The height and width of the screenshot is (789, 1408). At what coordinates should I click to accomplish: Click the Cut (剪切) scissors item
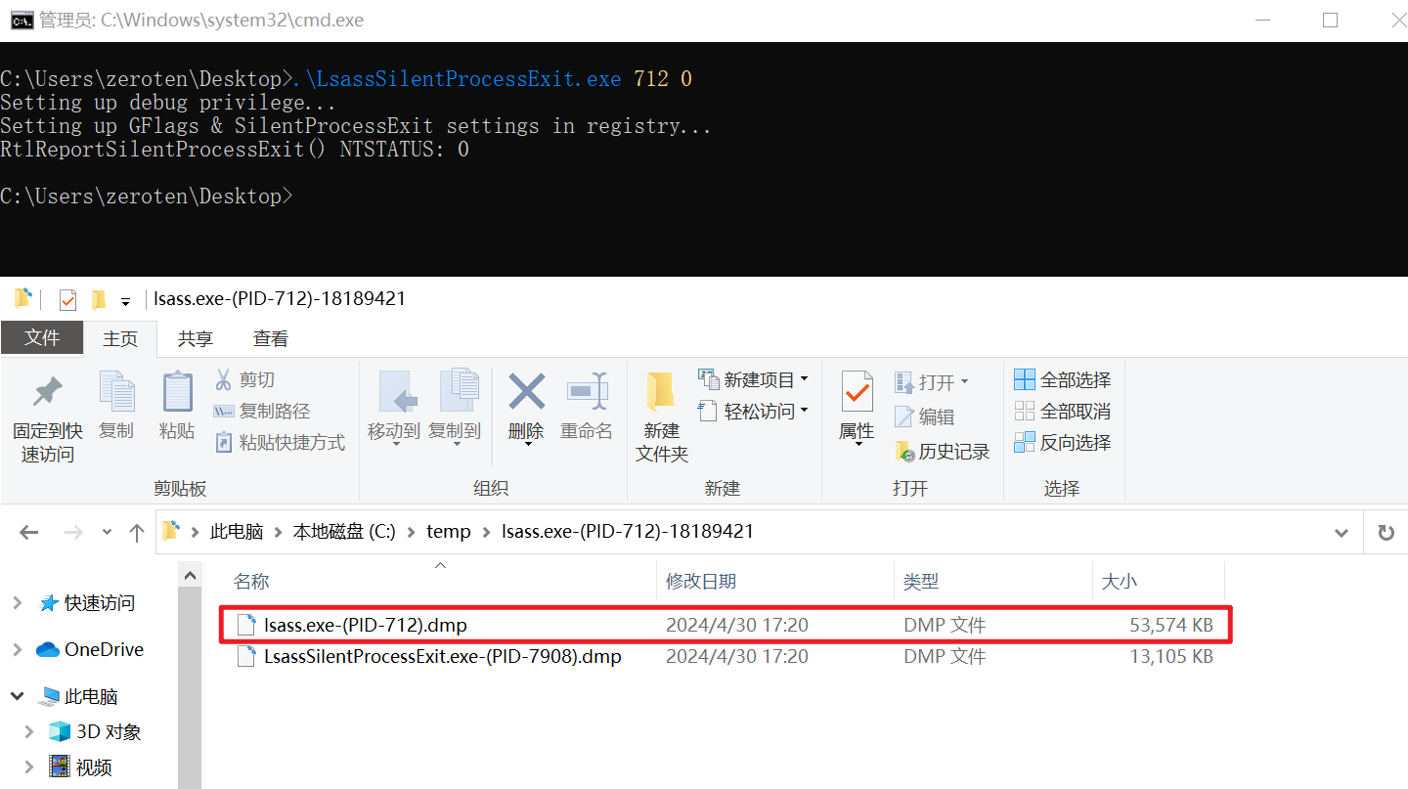coord(243,379)
